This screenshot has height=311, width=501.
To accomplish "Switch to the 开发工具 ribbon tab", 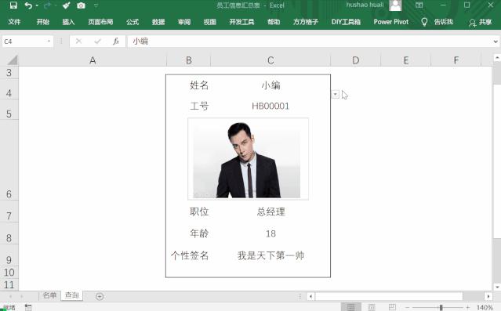I will [241, 22].
